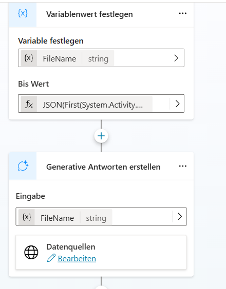The width and height of the screenshot is (226, 289).
Task: Expand the Eingabe FileName chevron
Action: click(180, 217)
